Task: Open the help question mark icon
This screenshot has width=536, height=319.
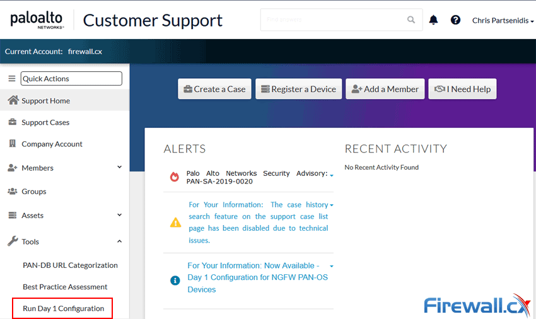Action: click(455, 20)
